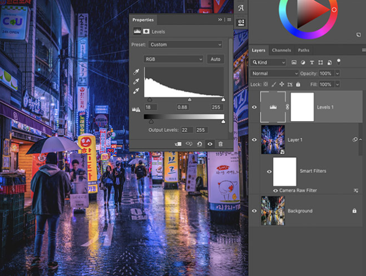The height and width of the screenshot is (276, 366).
Task: Select the Layer 1 thumbnail
Action: point(273,140)
